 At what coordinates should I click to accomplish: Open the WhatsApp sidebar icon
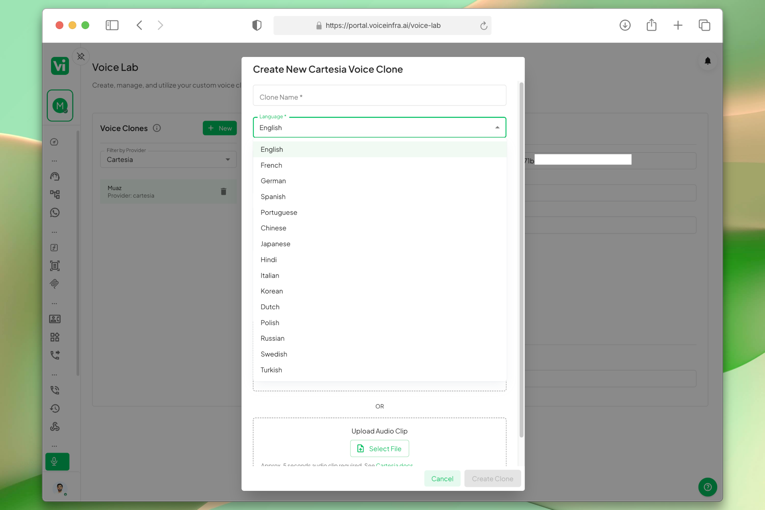55,213
